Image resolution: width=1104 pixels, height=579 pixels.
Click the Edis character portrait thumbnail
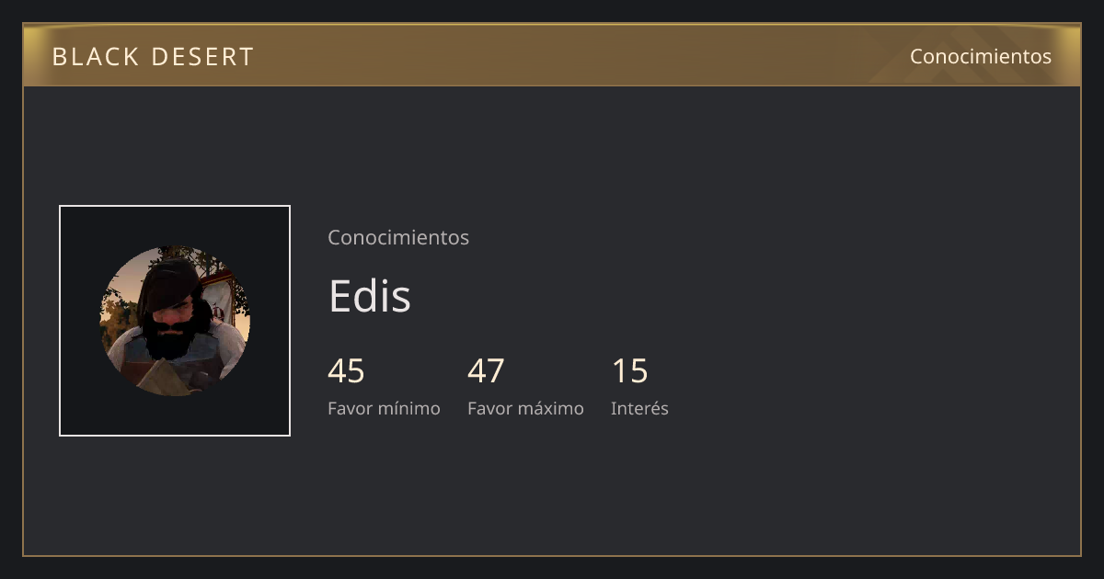point(175,321)
